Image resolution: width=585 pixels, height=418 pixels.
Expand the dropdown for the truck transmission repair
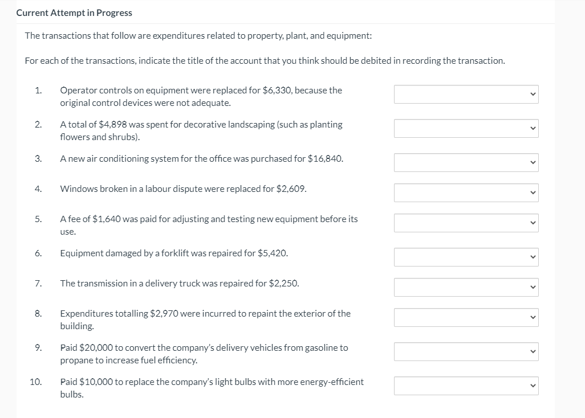point(466,287)
